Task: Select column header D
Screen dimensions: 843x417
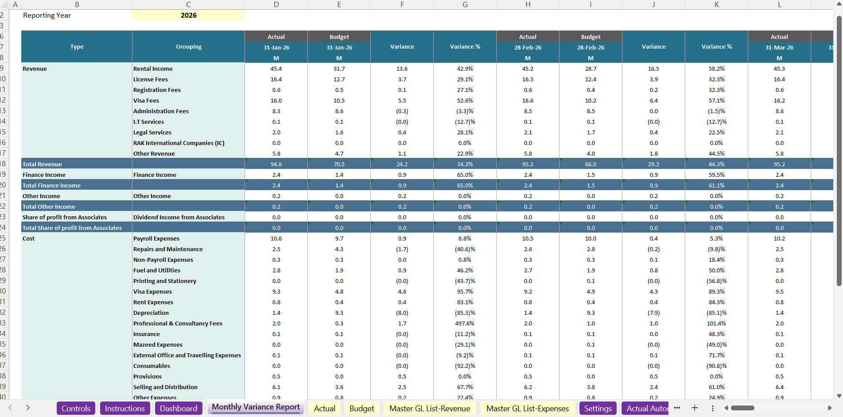Action: click(276, 4)
